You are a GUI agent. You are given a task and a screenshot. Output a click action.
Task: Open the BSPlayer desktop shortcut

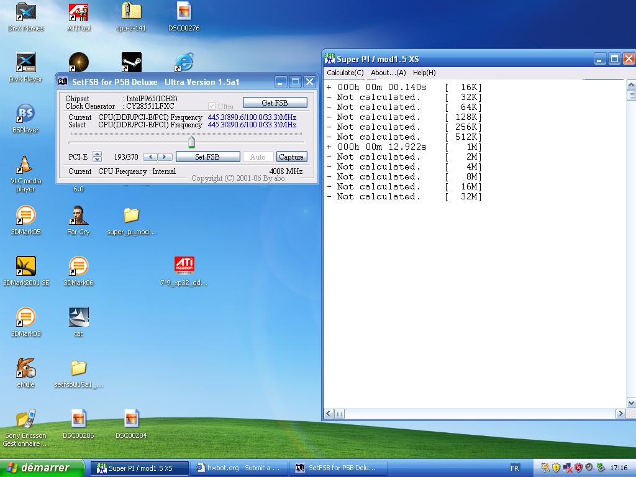tap(25, 119)
